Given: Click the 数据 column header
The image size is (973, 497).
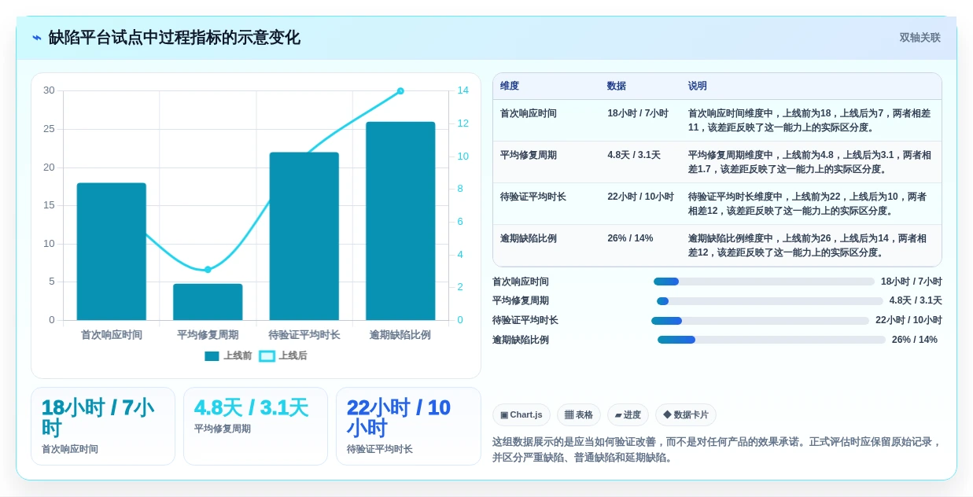Looking at the screenshot, I should click(x=617, y=87).
